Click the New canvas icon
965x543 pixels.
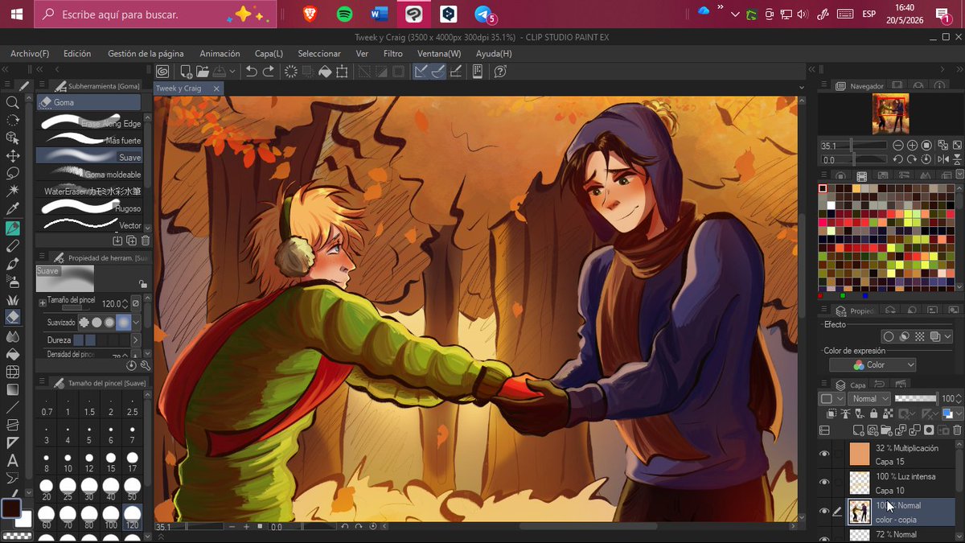click(x=186, y=72)
